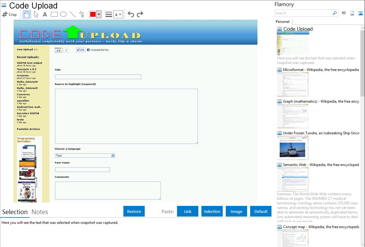Activate the hand pan tool
Screen dimensions: 365x247
point(27,14)
